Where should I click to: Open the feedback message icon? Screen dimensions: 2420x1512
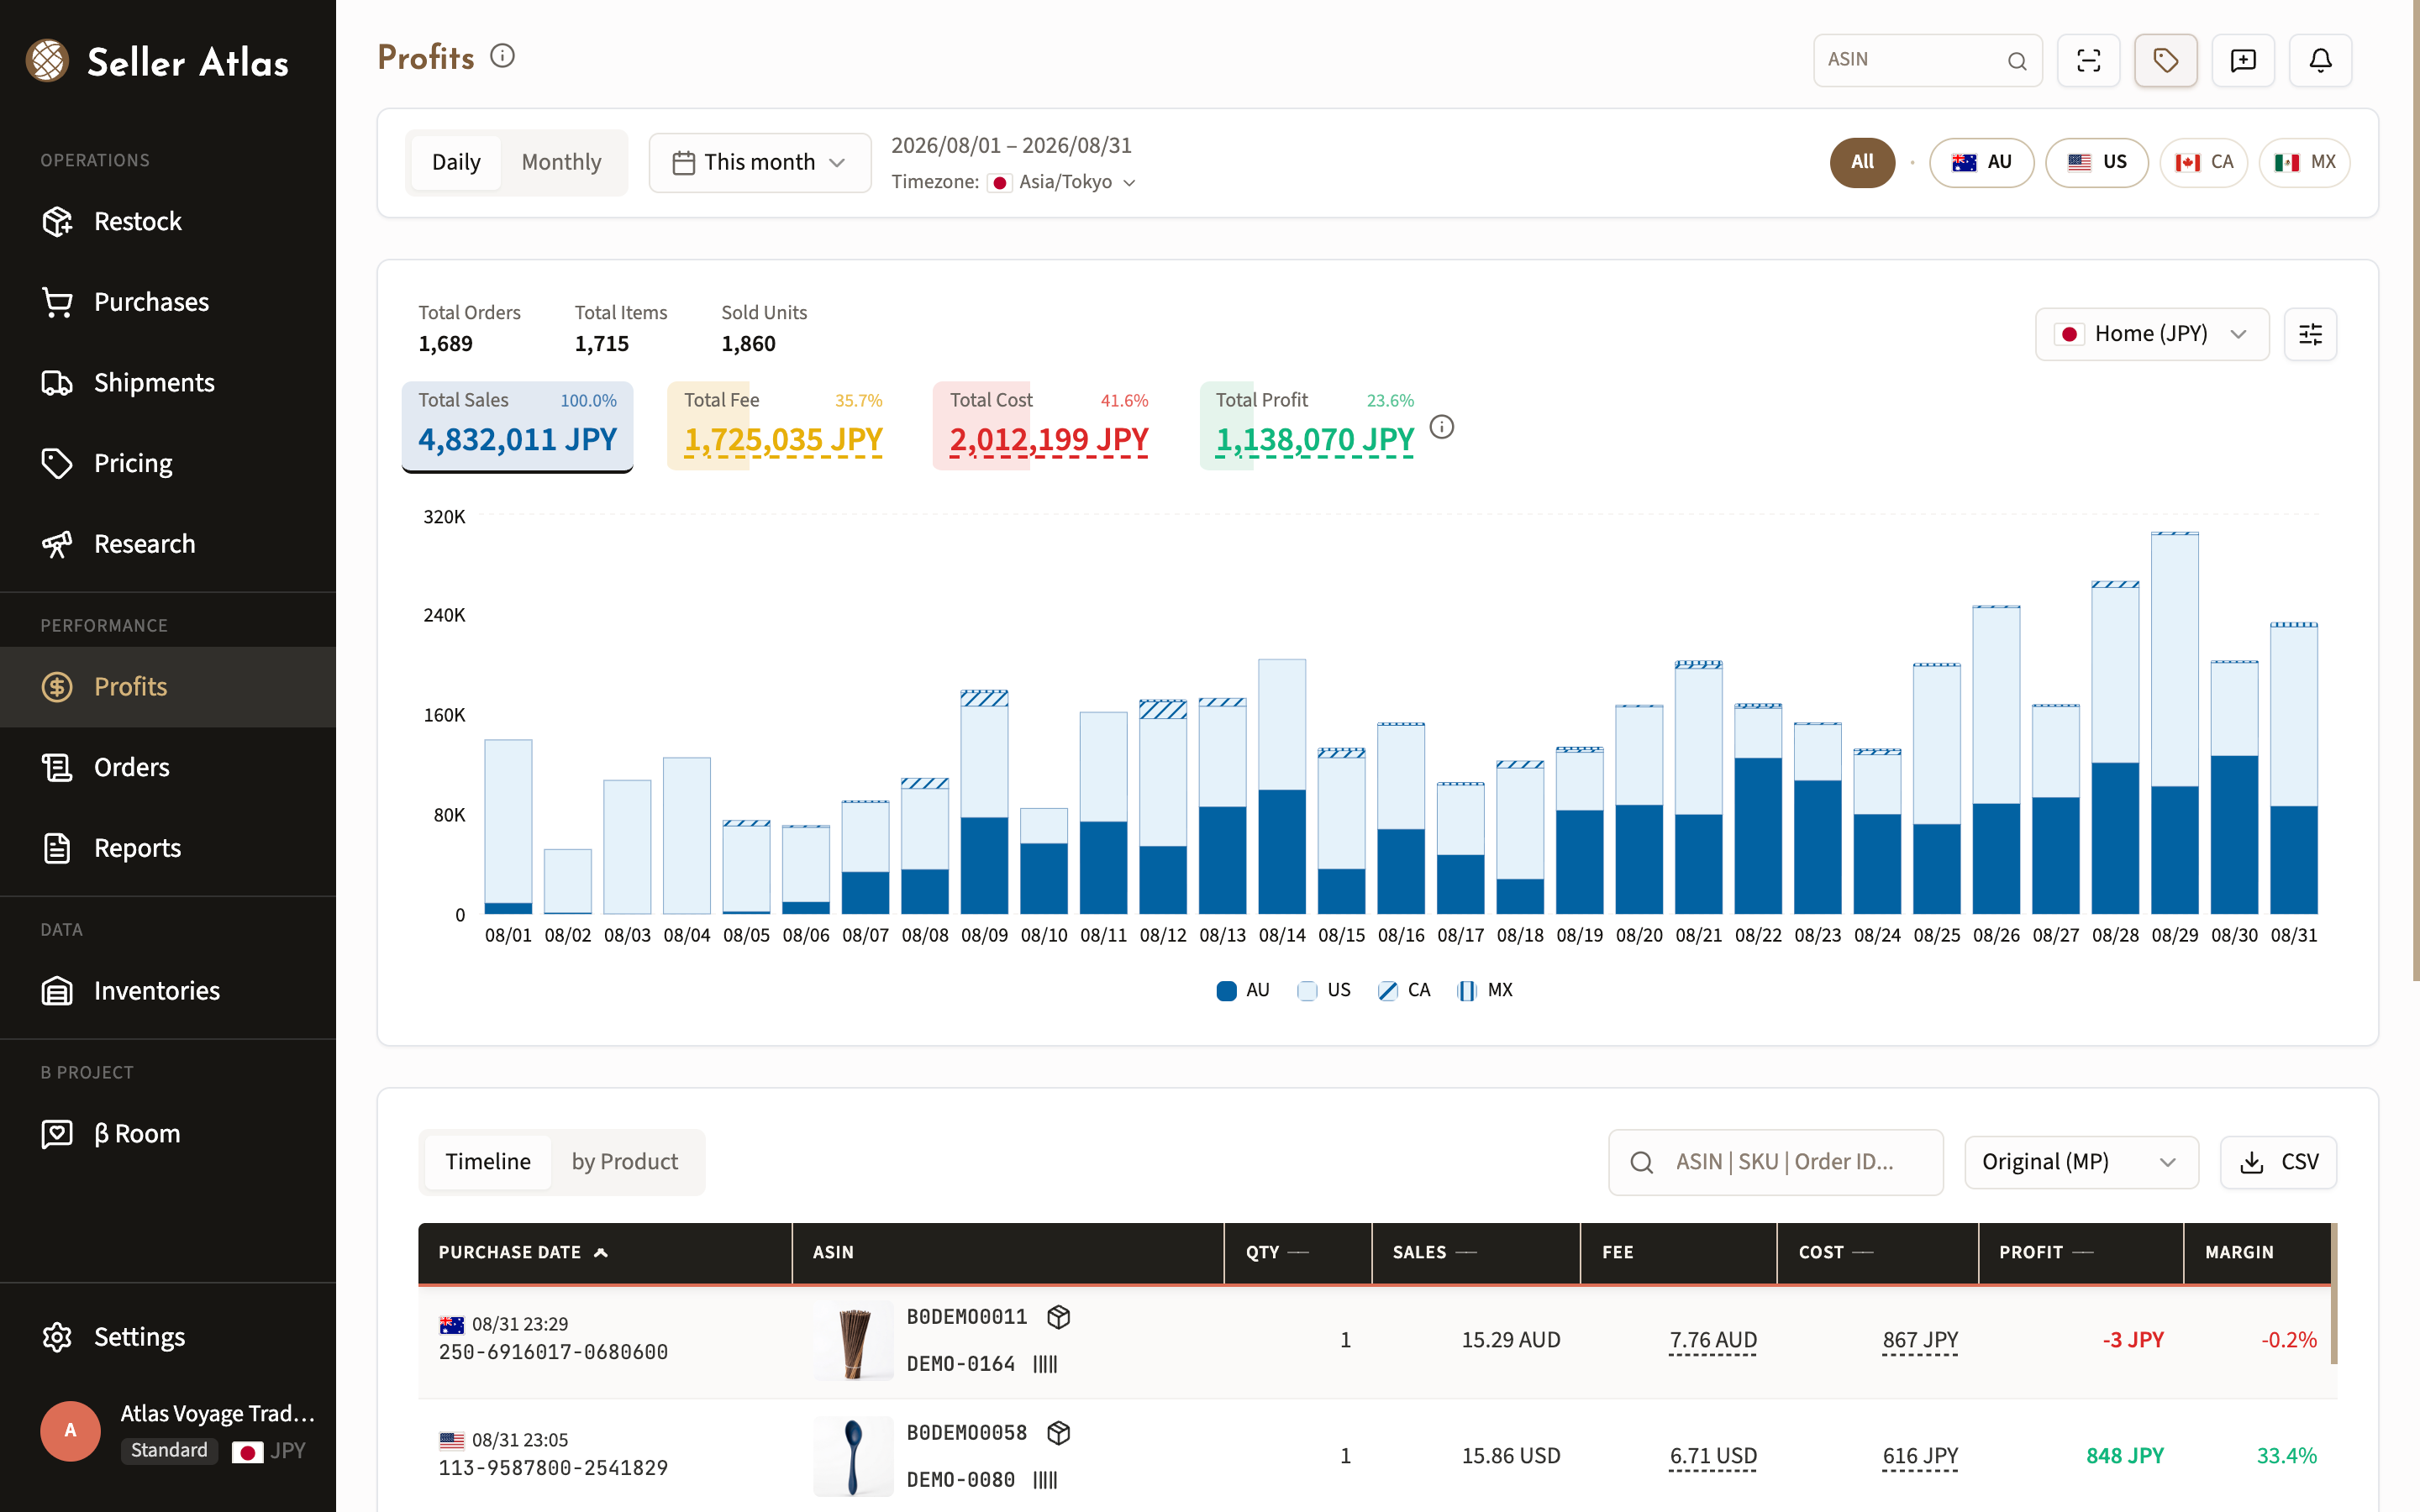(x=2243, y=60)
